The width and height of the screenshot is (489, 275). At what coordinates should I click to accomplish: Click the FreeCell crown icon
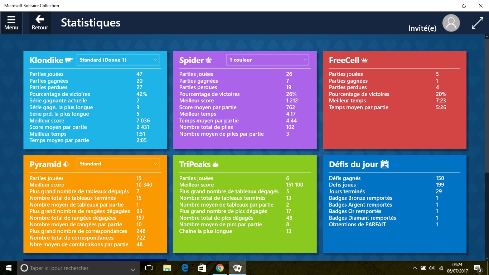pyautogui.click(x=365, y=60)
